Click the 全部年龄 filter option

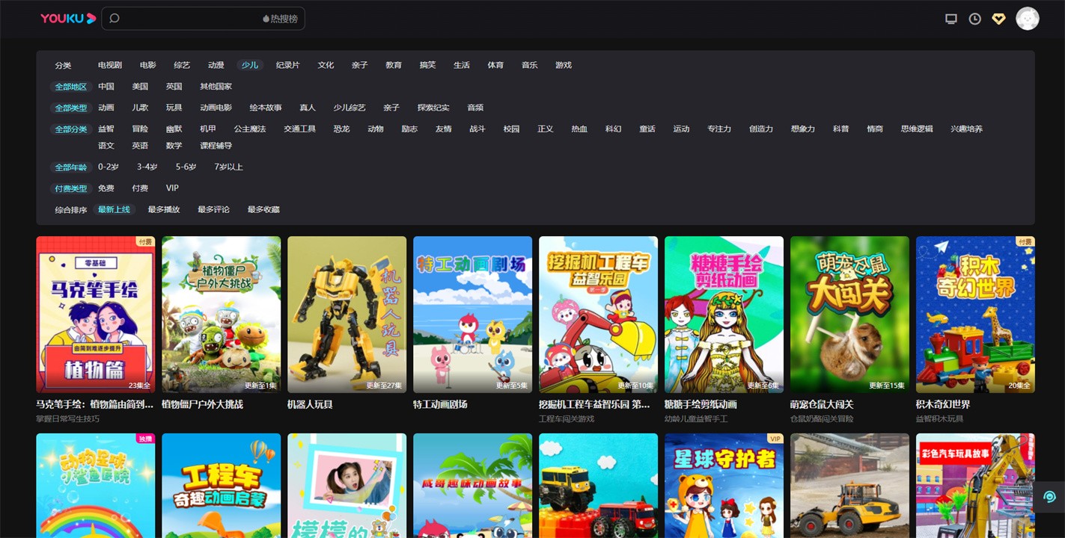click(x=70, y=167)
